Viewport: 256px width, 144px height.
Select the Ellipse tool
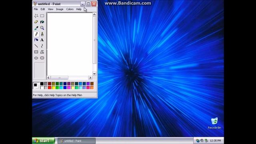click(x=36, y=58)
